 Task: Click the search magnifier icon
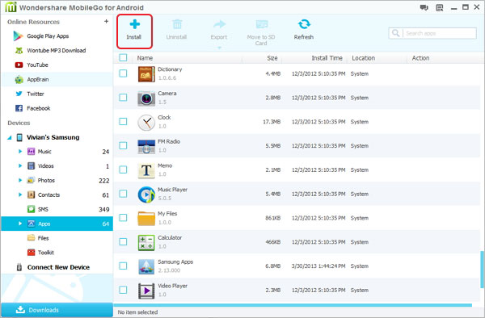(x=395, y=33)
